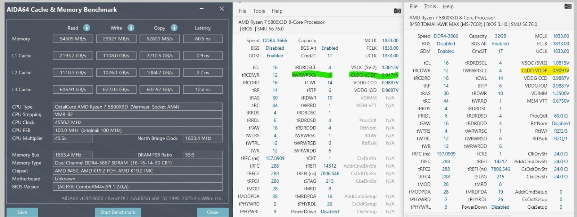Select L1 Cache Write value 1108.0 GB/s
This screenshot has height=217, width=577.
pos(116,56)
